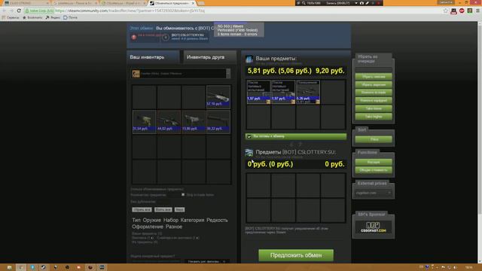Image resolution: width=482 pixels, height=271 pixels.
Task: Expand the Редкость filter category
Action: pos(217,220)
